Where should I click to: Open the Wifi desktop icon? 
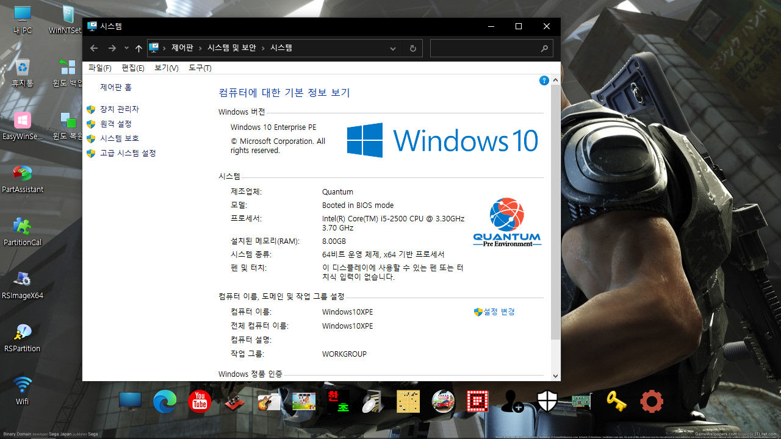(x=23, y=391)
